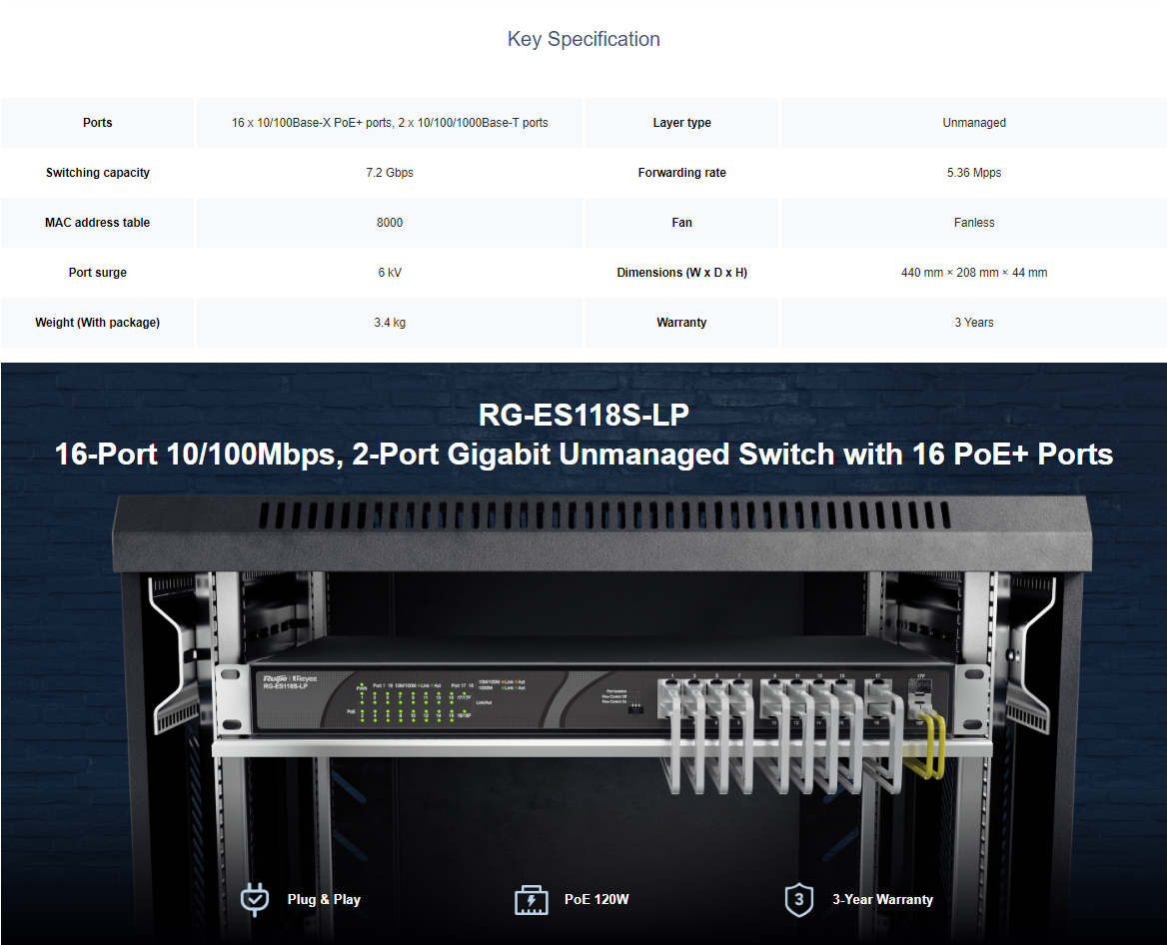Click the Plug & Play plug icon
Viewport: 1168px width, 945px height.
pyautogui.click(x=255, y=900)
